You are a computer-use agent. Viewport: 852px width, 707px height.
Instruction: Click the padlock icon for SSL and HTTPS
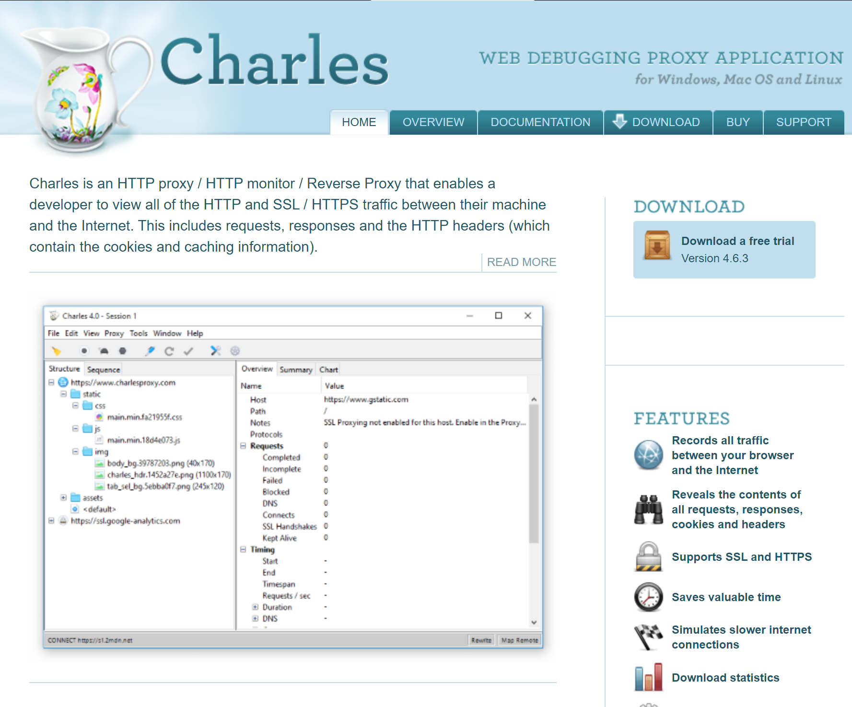tap(648, 556)
